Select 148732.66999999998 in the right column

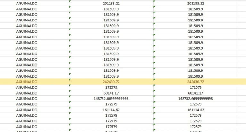point(195,99)
